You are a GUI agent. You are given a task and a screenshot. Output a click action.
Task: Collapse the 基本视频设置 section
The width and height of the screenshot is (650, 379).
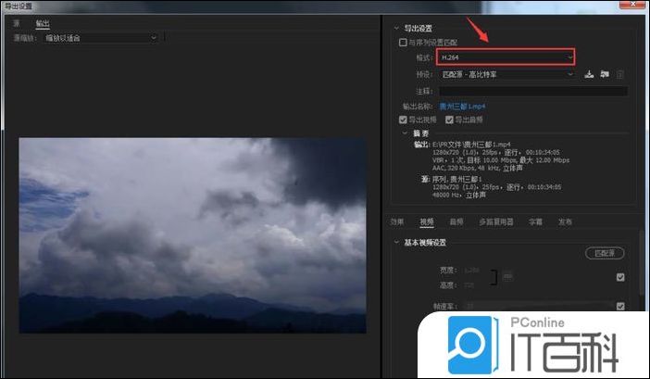[x=396, y=242]
